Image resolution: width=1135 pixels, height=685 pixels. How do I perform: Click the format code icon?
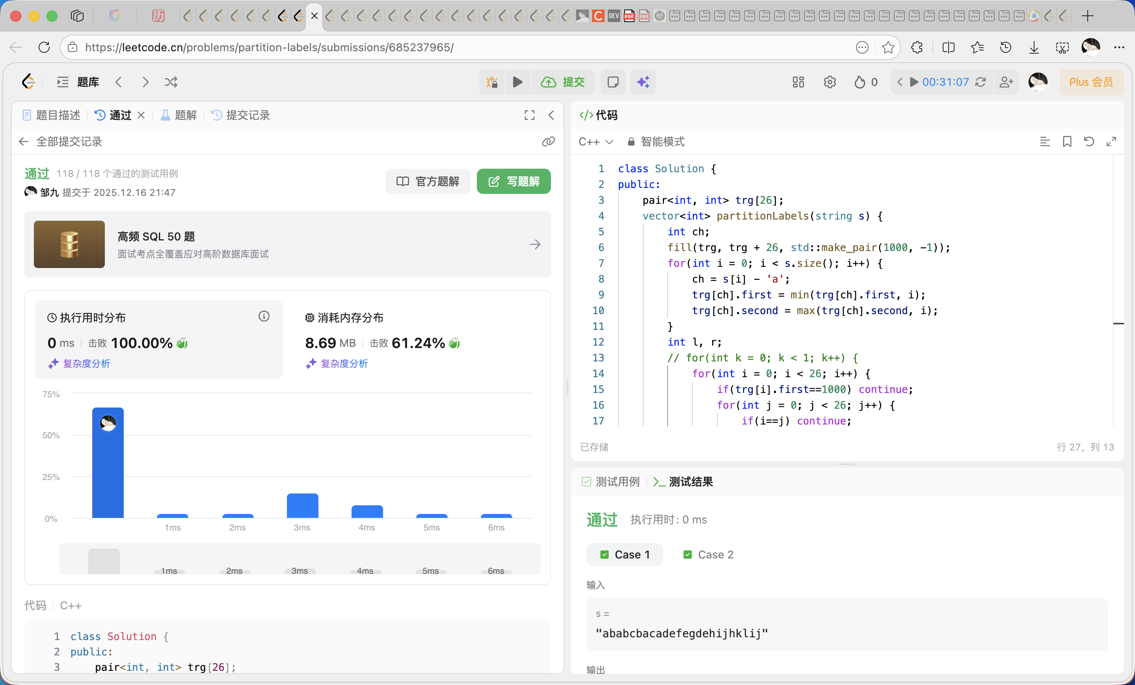point(1045,141)
